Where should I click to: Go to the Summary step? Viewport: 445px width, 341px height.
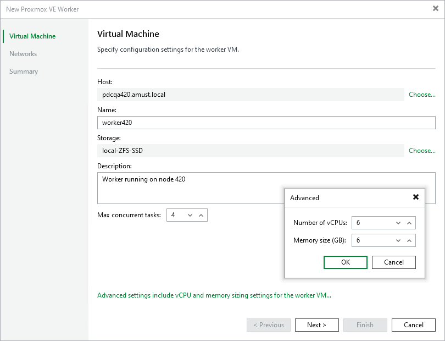24,71
